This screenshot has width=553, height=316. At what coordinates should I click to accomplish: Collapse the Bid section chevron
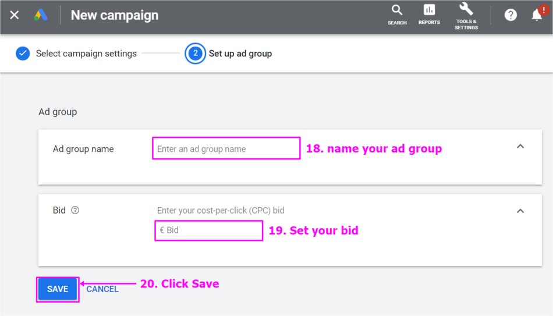click(520, 211)
